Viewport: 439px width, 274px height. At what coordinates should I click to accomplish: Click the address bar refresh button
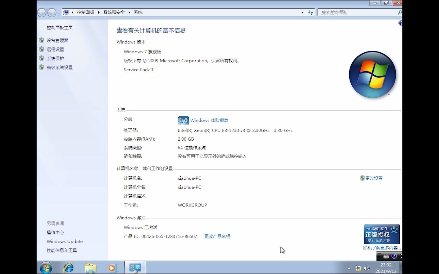point(311,12)
